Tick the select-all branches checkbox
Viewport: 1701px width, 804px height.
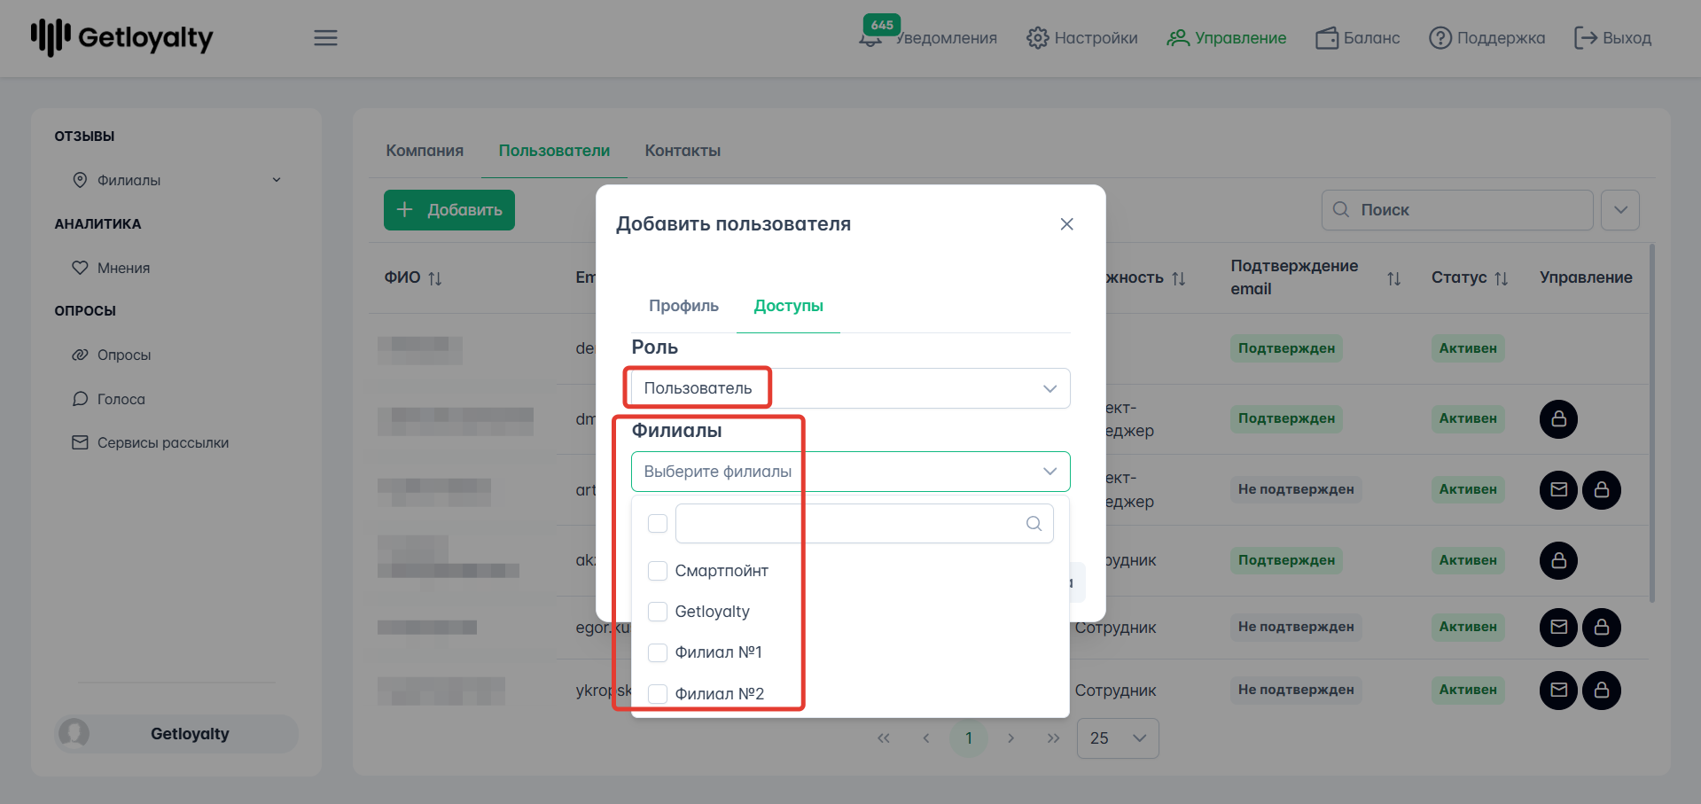[x=658, y=524]
